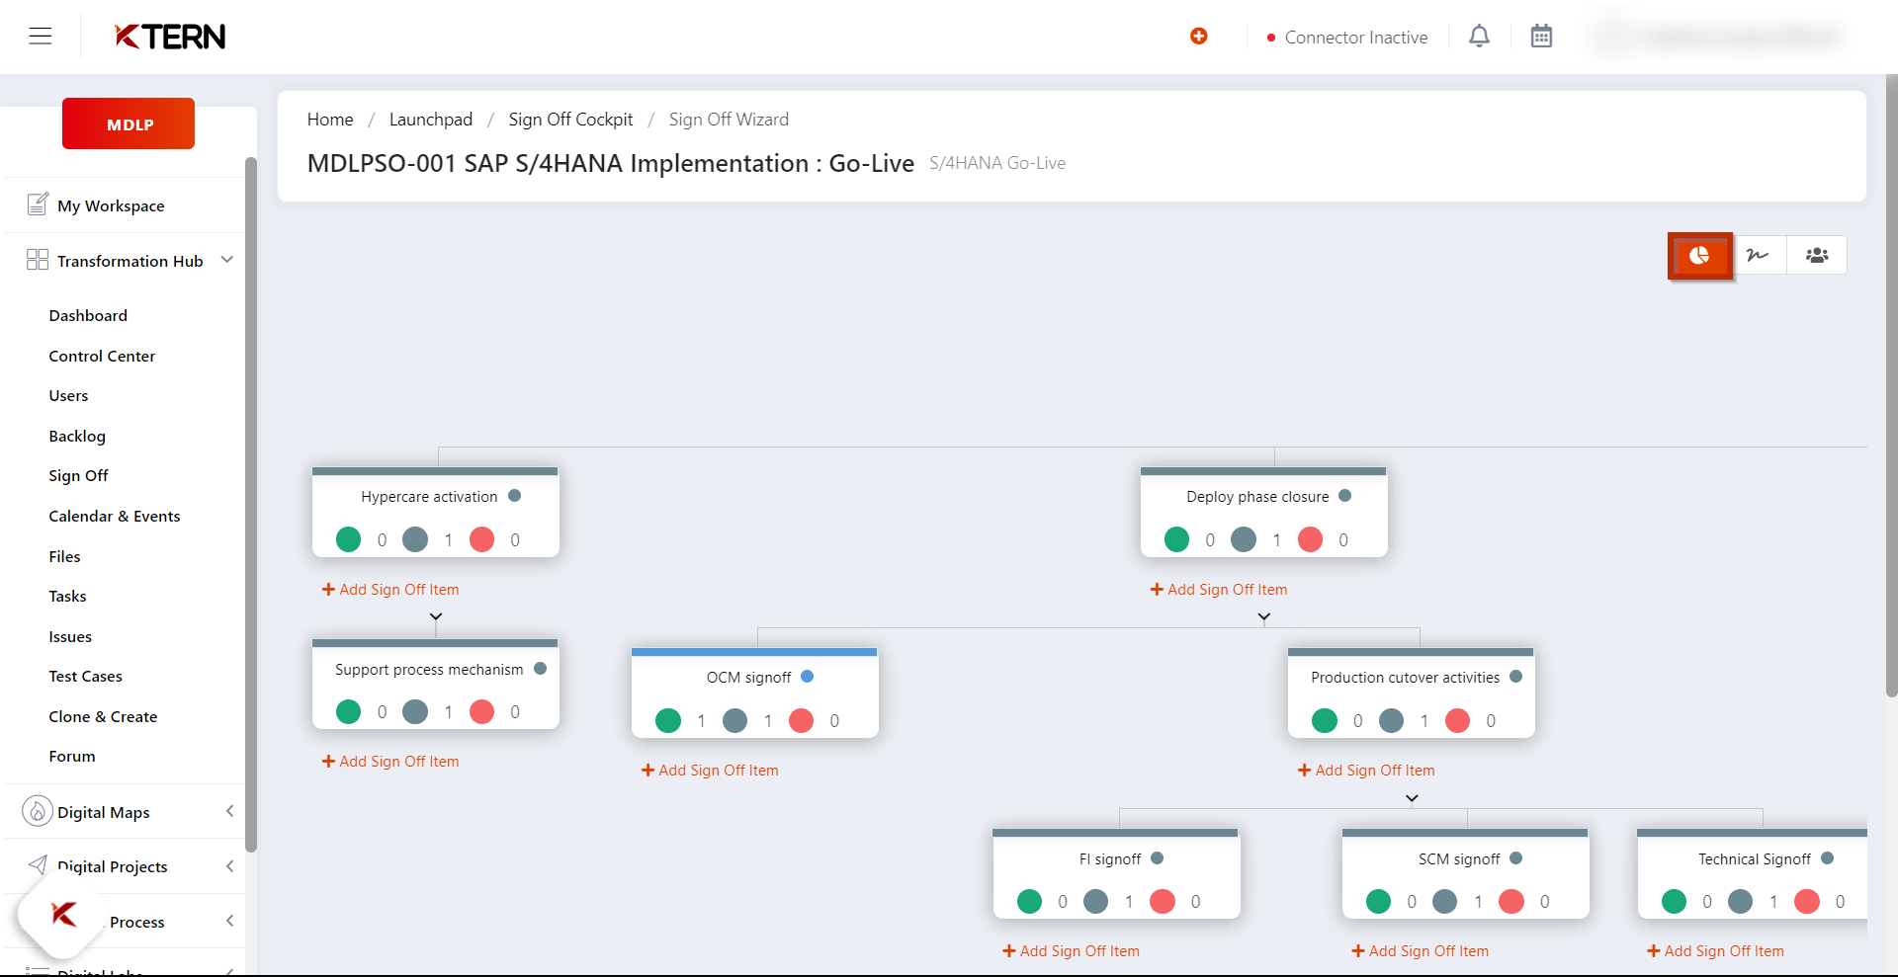Click Hypercare activation status dot

tap(515, 496)
